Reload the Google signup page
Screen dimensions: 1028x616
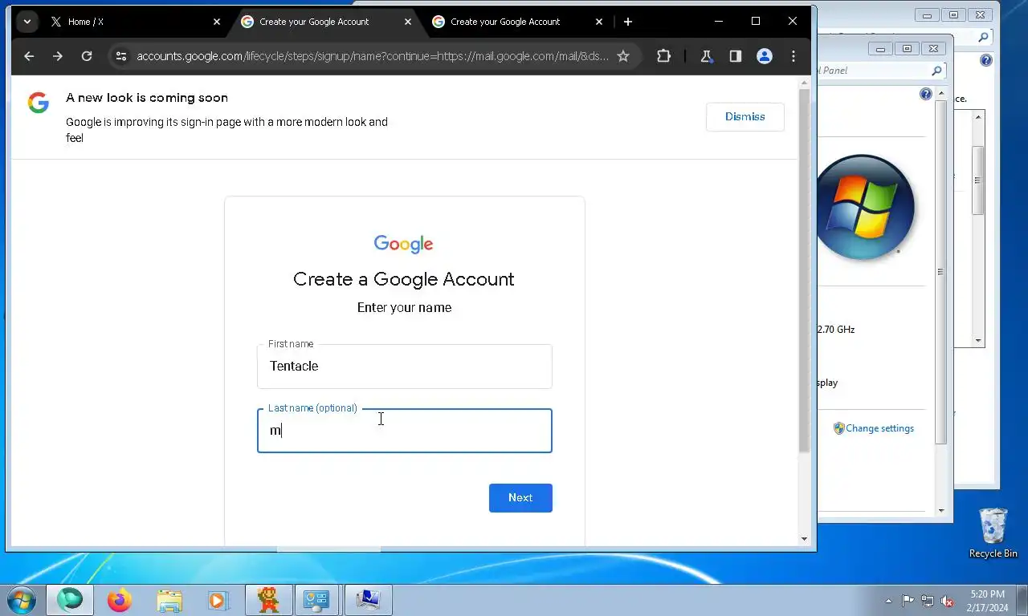(87, 56)
